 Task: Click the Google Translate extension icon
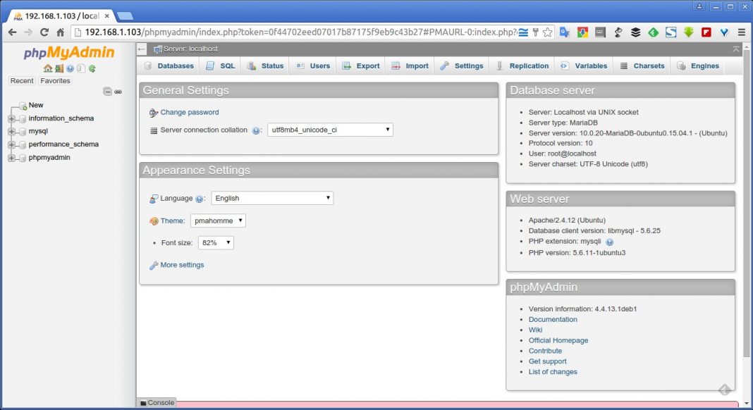click(565, 32)
